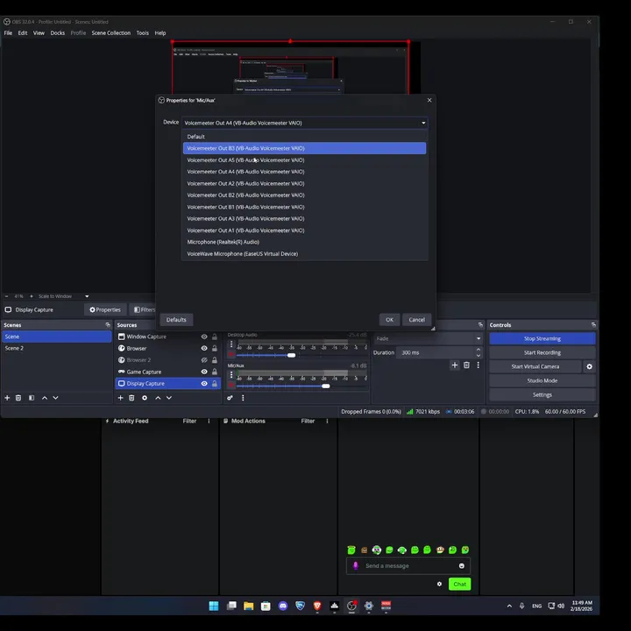The height and width of the screenshot is (631, 631).
Task: Pop out the Scenes dock icon
Action: [108, 325]
